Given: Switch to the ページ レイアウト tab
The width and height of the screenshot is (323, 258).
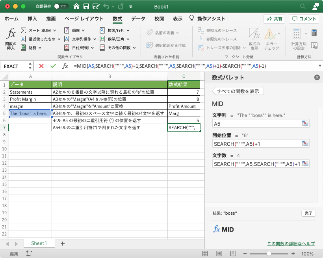Looking at the screenshot, I should (x=84, y=19).
